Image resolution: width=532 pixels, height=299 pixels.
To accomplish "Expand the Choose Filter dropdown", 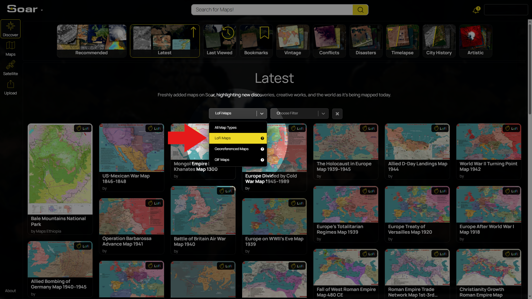I will (x=323, y=114).
